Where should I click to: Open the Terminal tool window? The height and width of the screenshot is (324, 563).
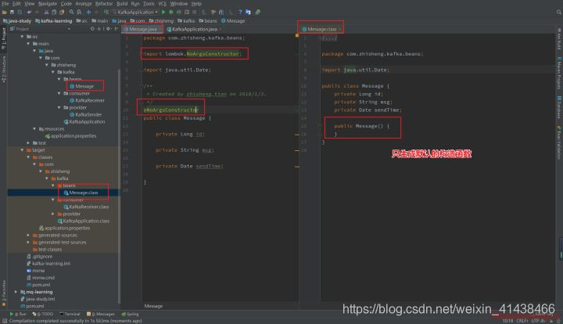point(70,315)
